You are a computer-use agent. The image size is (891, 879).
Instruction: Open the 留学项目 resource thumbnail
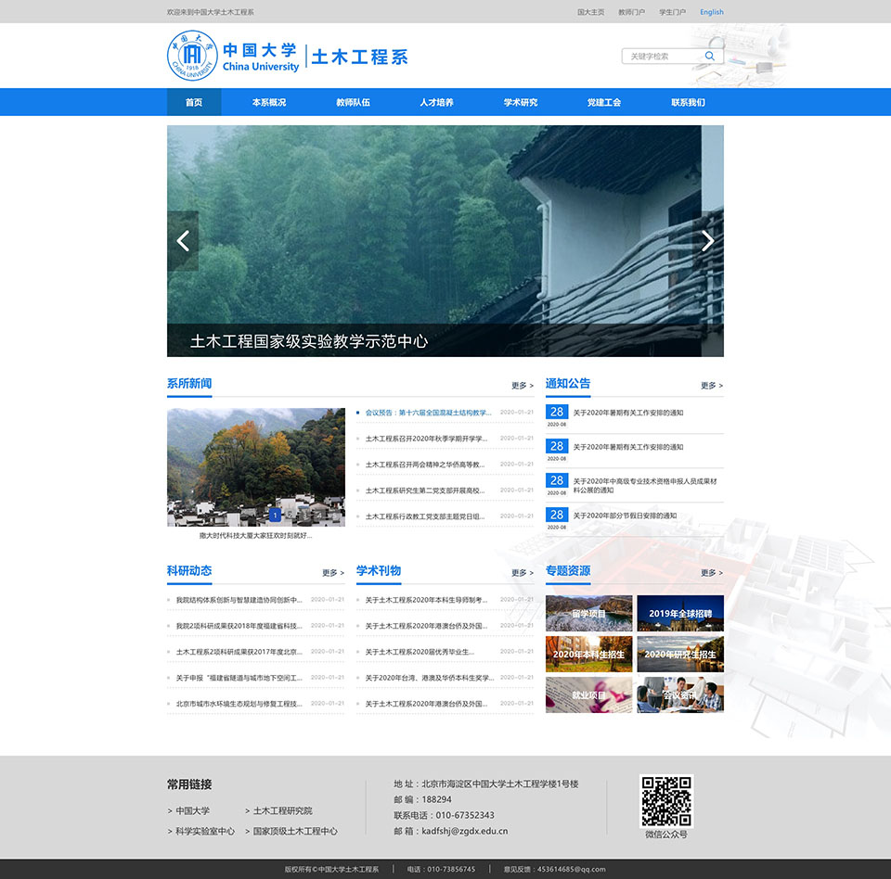589,614
